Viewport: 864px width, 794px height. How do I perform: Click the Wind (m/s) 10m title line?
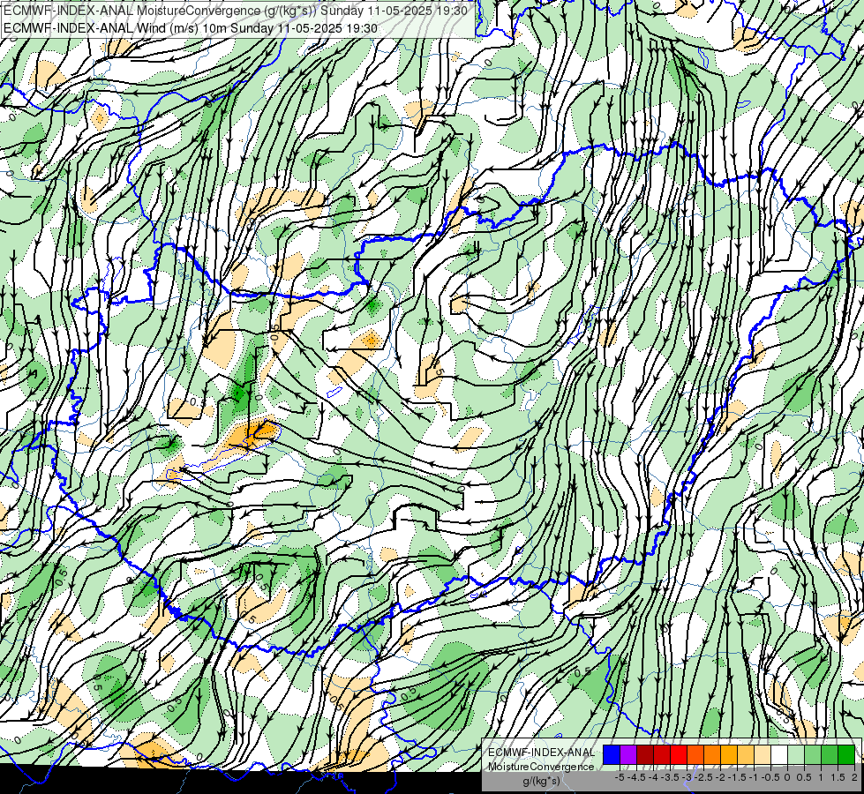pos(190,27)
